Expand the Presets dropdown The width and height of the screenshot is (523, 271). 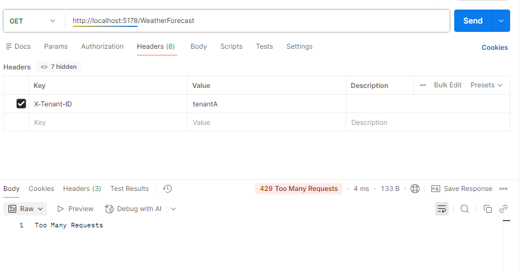click(486, 85)
